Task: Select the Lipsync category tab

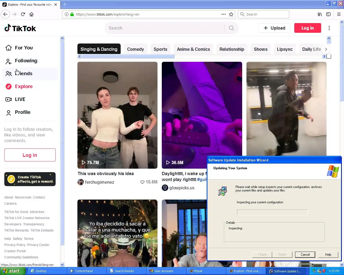Action: click(285, 49)
